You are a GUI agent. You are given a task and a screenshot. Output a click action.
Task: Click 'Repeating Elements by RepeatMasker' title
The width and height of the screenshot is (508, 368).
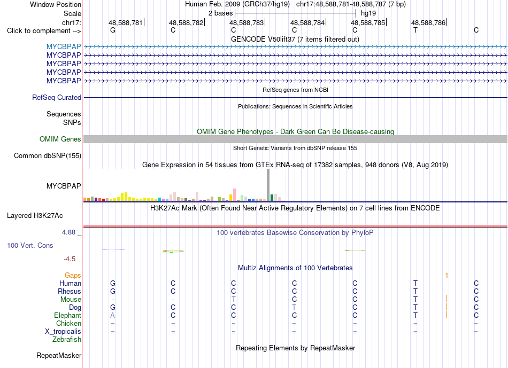(296, 348)
